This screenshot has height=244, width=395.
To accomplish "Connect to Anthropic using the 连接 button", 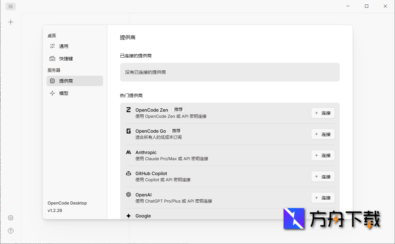I will coord(323,155).
